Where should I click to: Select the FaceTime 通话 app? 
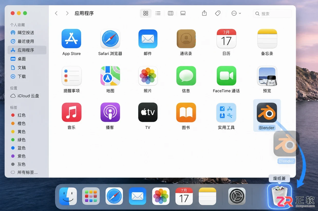tap(226, 76)
